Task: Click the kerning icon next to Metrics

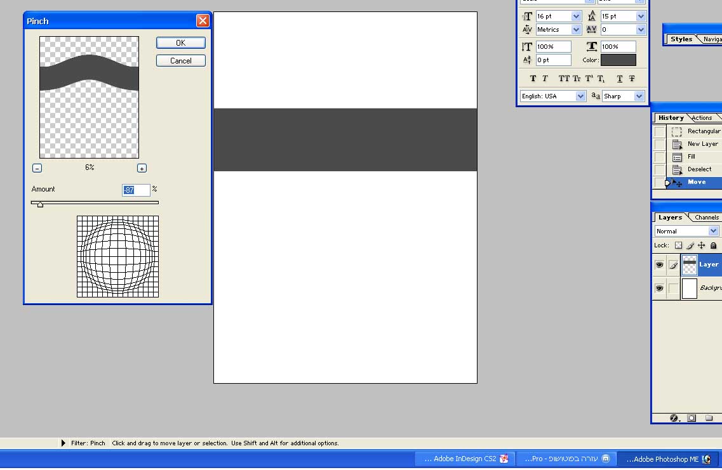Action: click(527, 30)
